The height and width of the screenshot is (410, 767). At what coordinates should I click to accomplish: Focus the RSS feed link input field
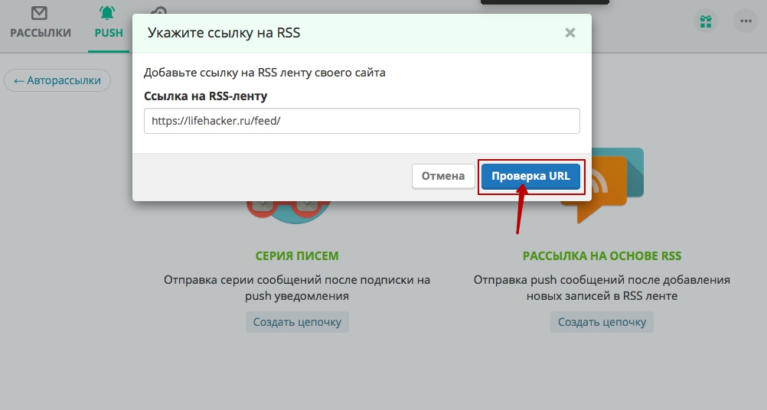point(362,121)
